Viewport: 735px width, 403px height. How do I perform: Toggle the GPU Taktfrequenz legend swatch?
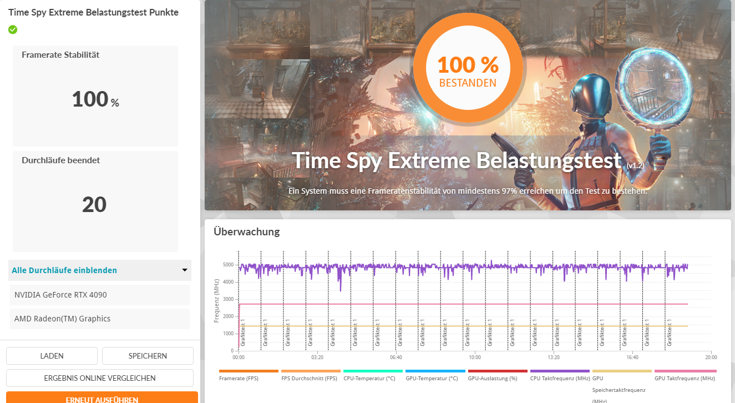click(685, 371)
